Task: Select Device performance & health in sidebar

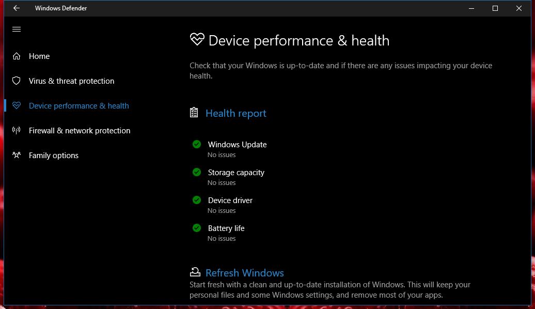Action: pos(79,106)
